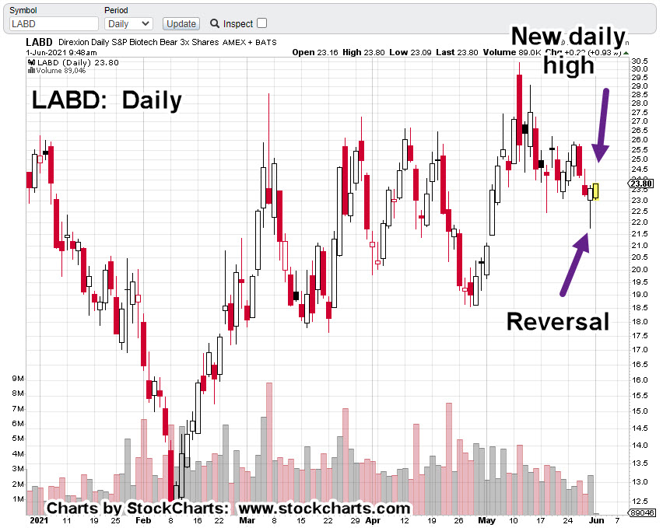Click the purple arrow below New daily high
The image size is (663, 528).
[x=601, y=124]
